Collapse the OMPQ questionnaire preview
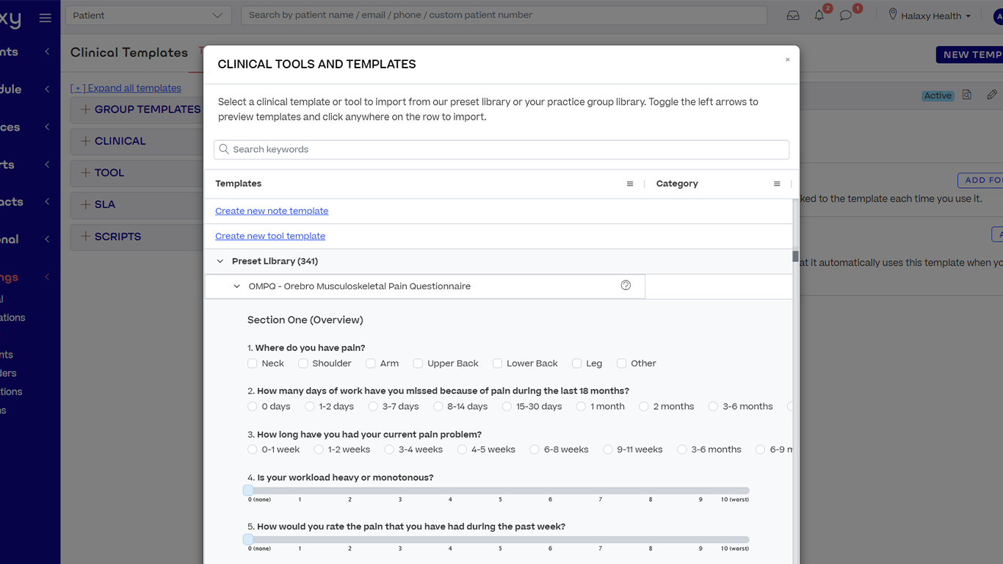Screen dimensions: 1003x564 click(x=236, y=286)
